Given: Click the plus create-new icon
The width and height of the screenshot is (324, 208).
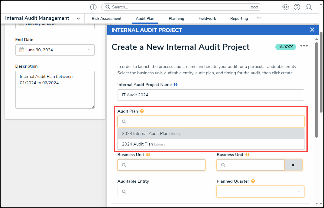Looking at the screenshot, I should (x=93, y=7).
